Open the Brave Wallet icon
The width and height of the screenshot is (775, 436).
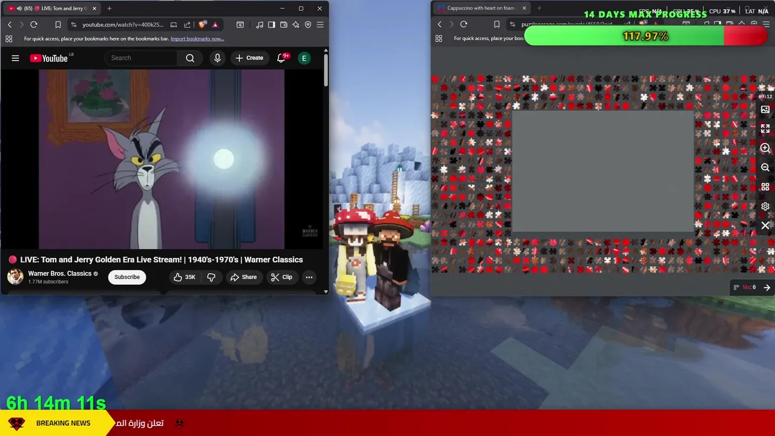click(x=283, y=25)
